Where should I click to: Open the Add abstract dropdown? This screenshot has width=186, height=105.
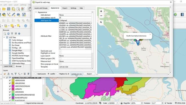tap(75, 15)
